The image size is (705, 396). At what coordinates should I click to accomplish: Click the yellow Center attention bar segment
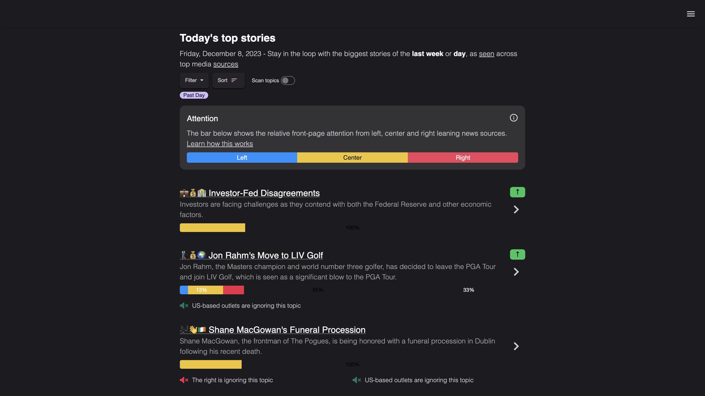pyautogui.click(x=352, y=158)
